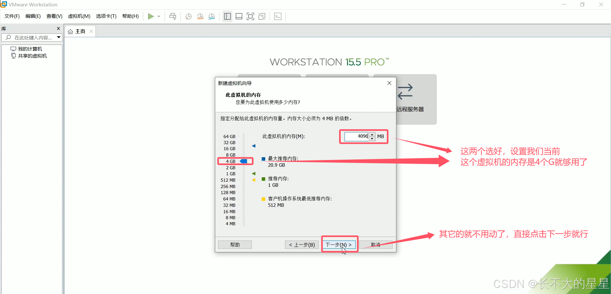
Task: Click the 取消 cancel button
Action: (376, 245)
